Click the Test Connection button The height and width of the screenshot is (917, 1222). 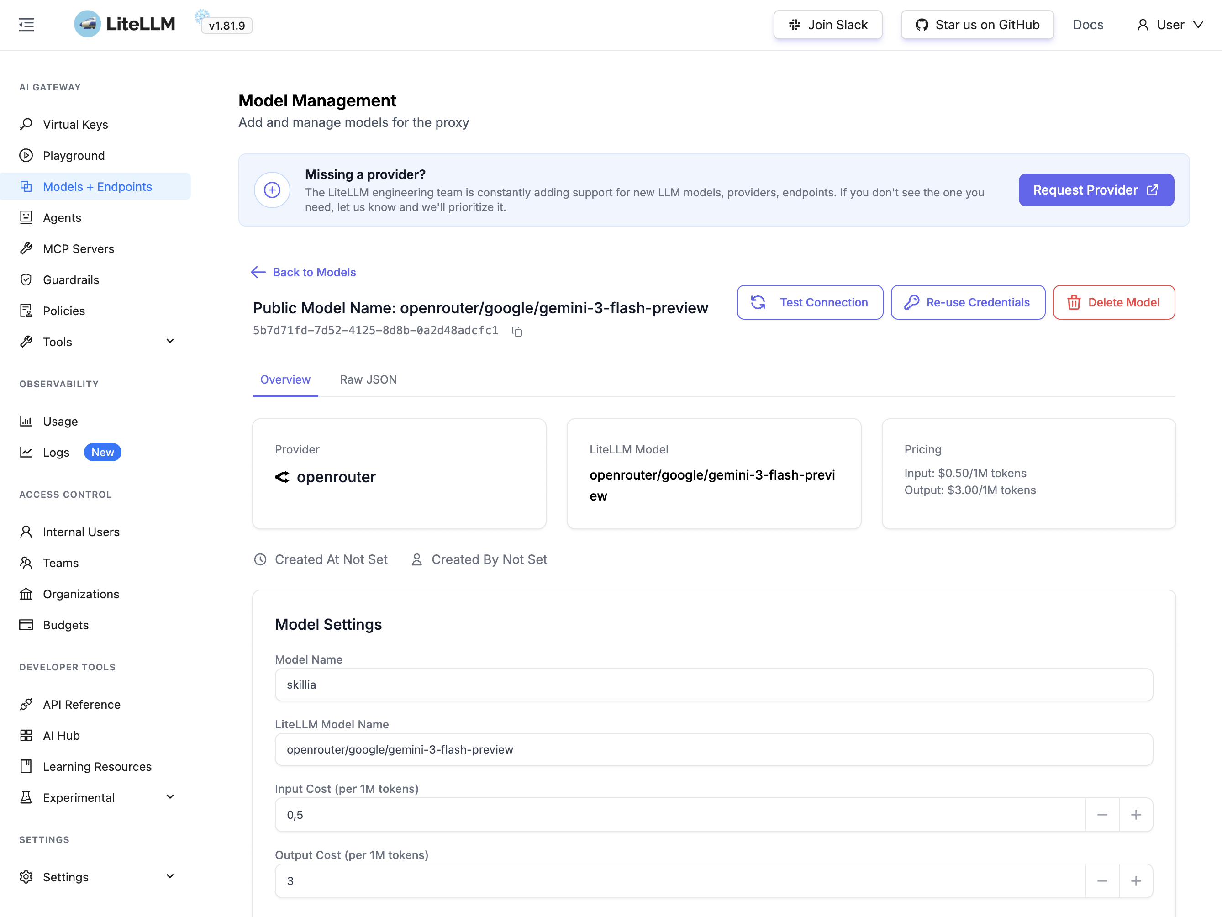pos(809,302)
